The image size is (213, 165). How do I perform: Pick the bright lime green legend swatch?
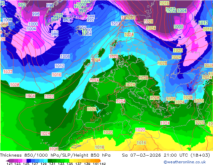pyautogui.click(x=67, y=161)
